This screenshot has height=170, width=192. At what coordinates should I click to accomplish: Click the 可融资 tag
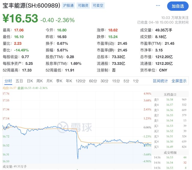pos(83,6)
